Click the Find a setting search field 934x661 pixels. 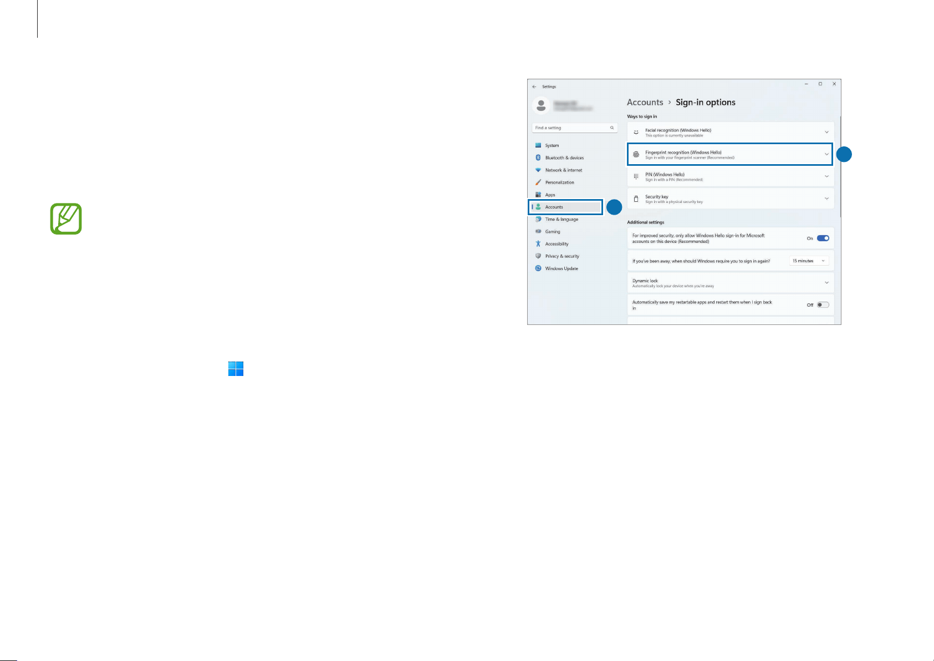tap(575, 128)
